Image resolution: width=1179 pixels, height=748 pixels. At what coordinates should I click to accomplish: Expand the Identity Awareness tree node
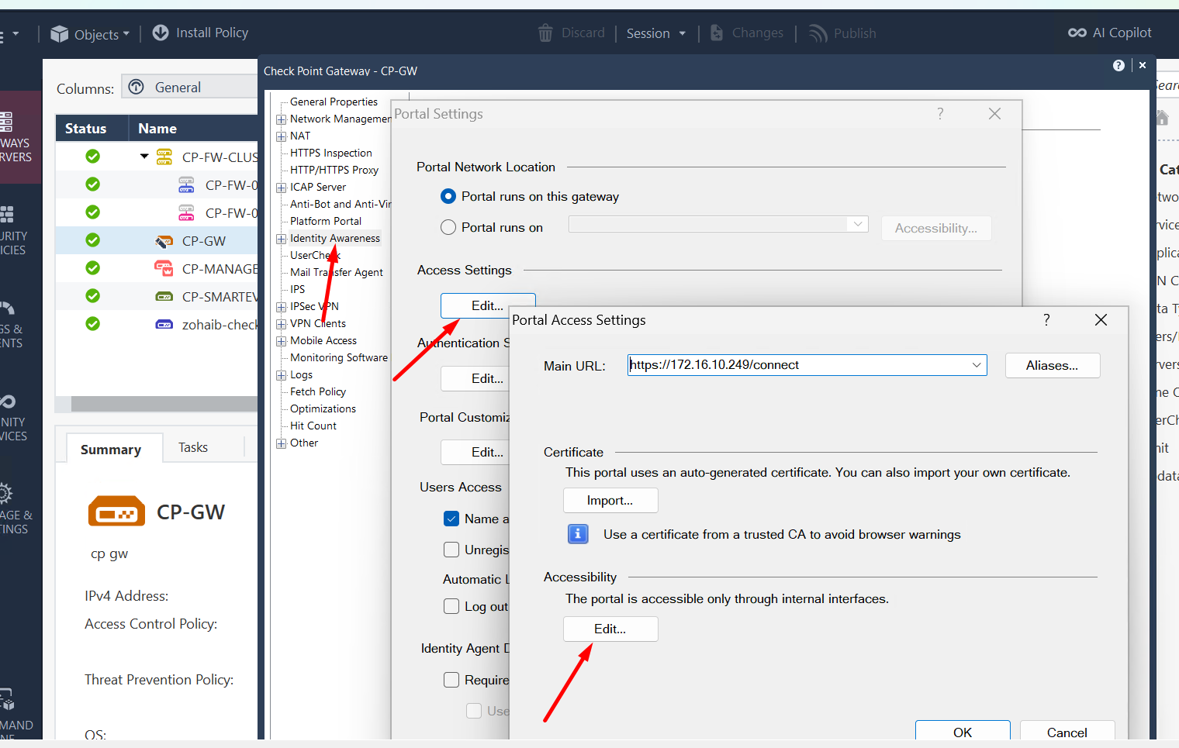tap(282, 239)
